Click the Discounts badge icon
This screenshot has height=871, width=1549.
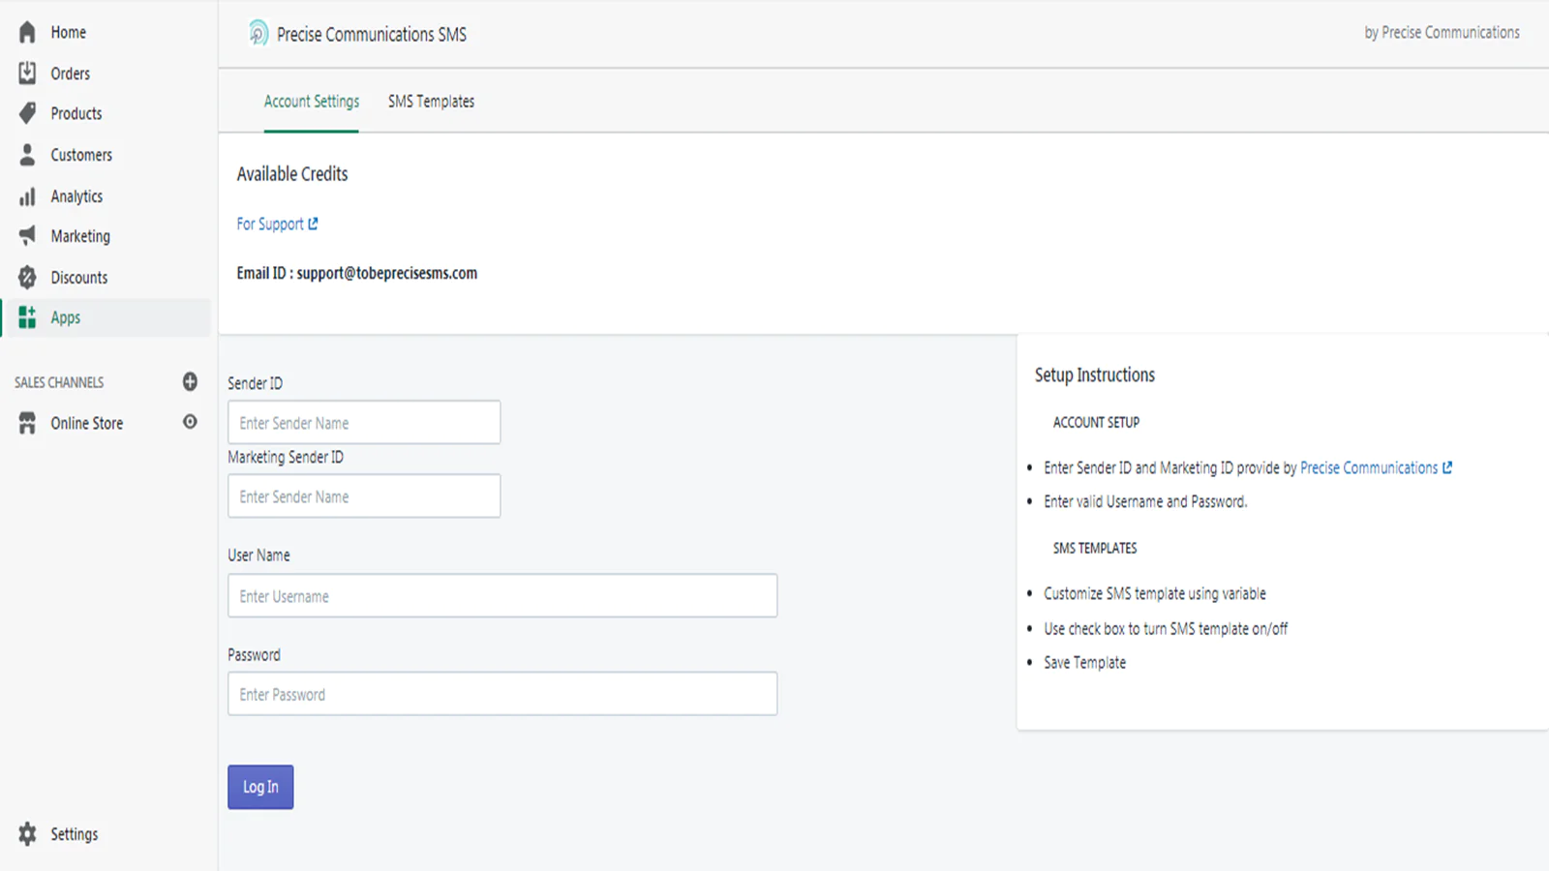(x=27, y=277)
